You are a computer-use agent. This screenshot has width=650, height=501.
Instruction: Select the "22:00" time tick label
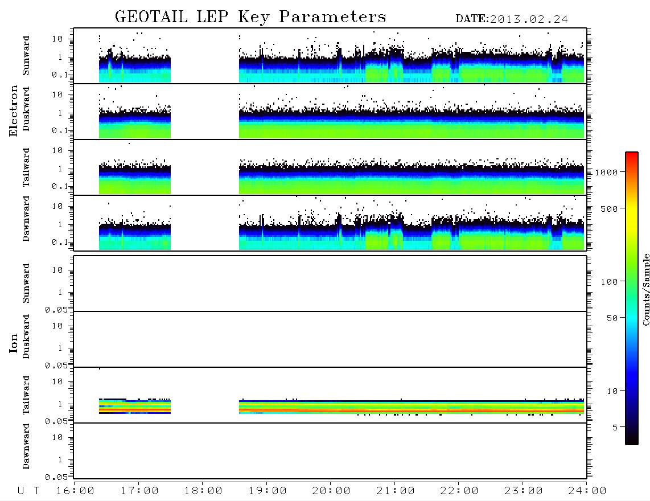tap(459, 491)
